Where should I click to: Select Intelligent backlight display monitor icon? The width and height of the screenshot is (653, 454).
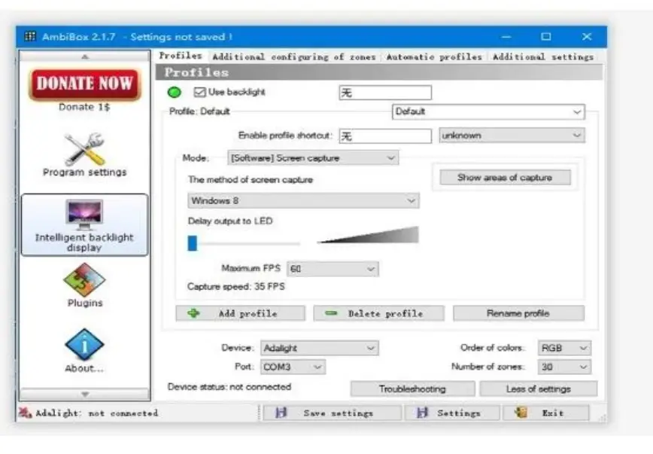pyautogui.click(x=84, y=215)
